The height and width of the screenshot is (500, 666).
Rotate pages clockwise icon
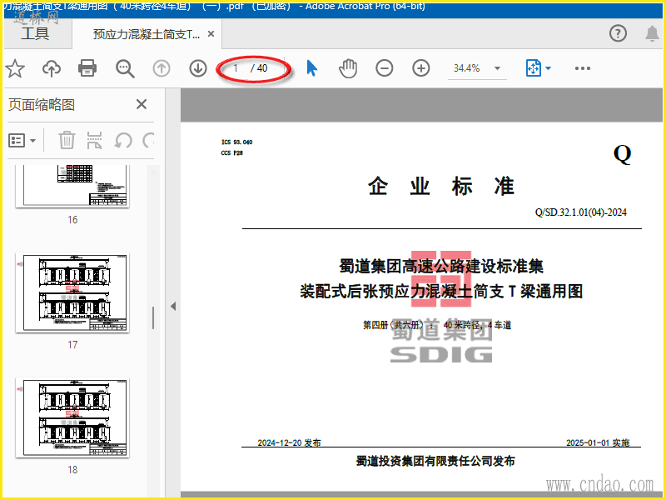[148, 140]
